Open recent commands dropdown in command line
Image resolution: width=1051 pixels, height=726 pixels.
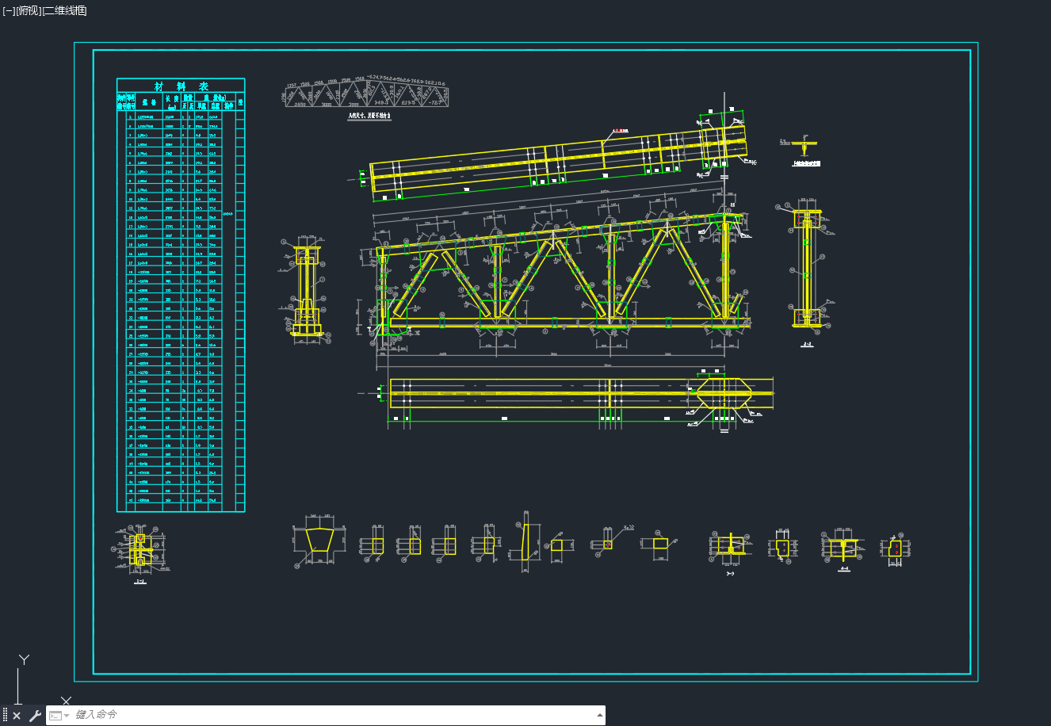coord(59,715)
